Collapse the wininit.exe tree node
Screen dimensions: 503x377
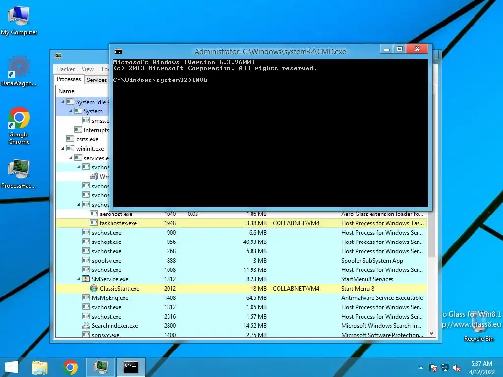click(63, 148)
